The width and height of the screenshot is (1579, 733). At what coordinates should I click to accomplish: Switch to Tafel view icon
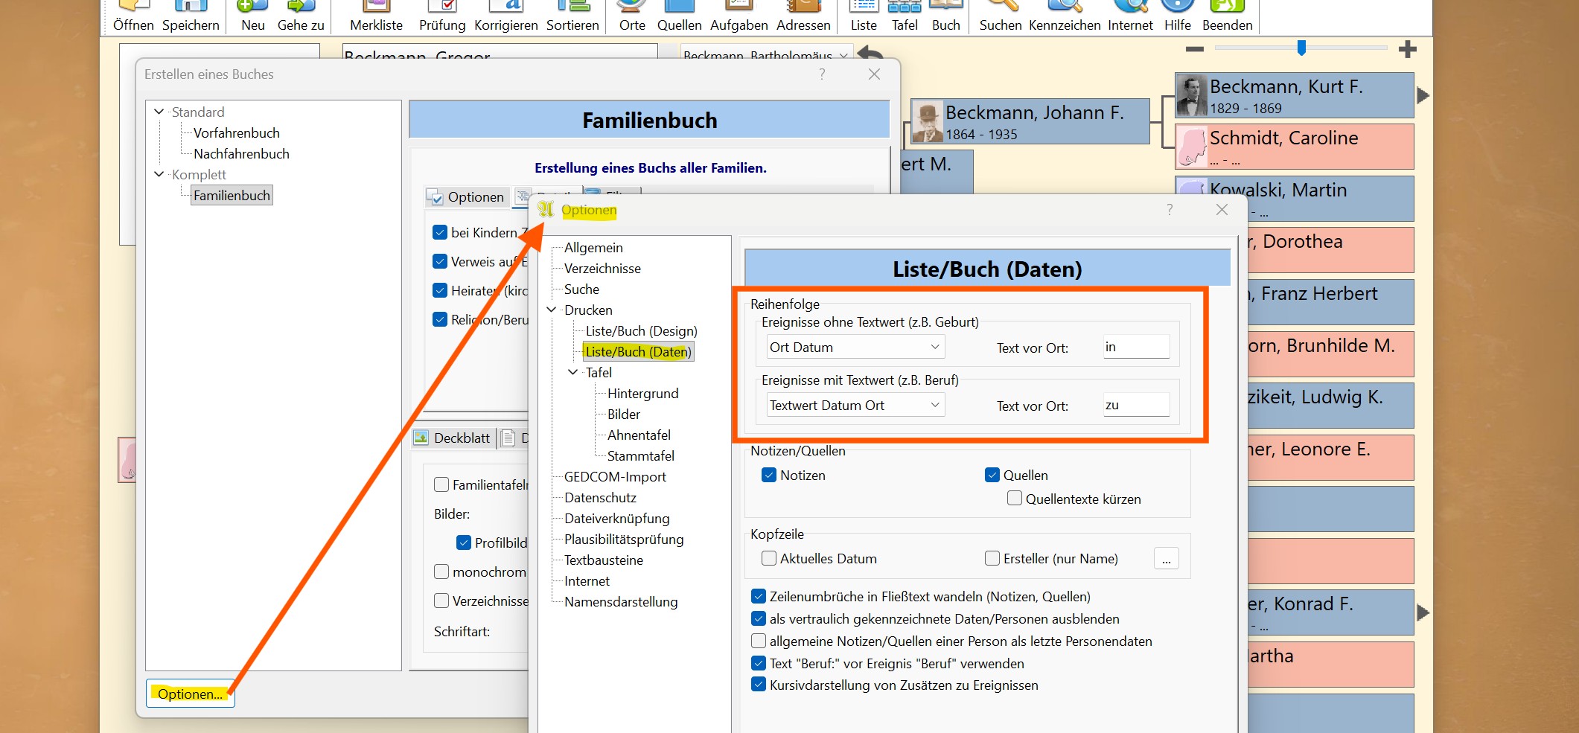(905, 15)
